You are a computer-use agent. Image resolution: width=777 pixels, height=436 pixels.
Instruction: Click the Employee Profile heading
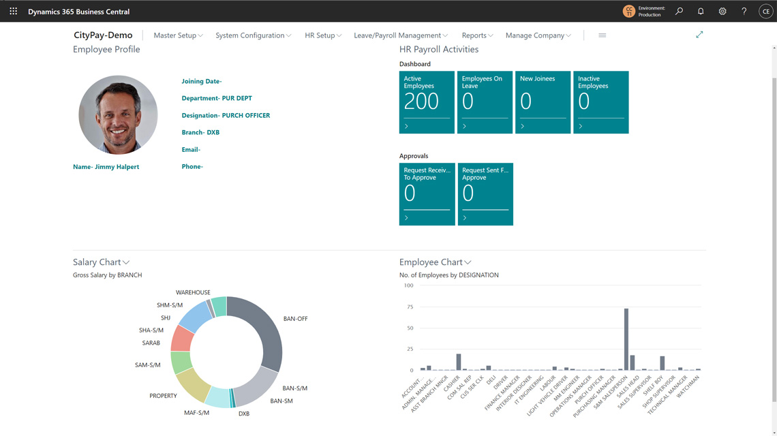pyautogui.click(x=106, y=49)
